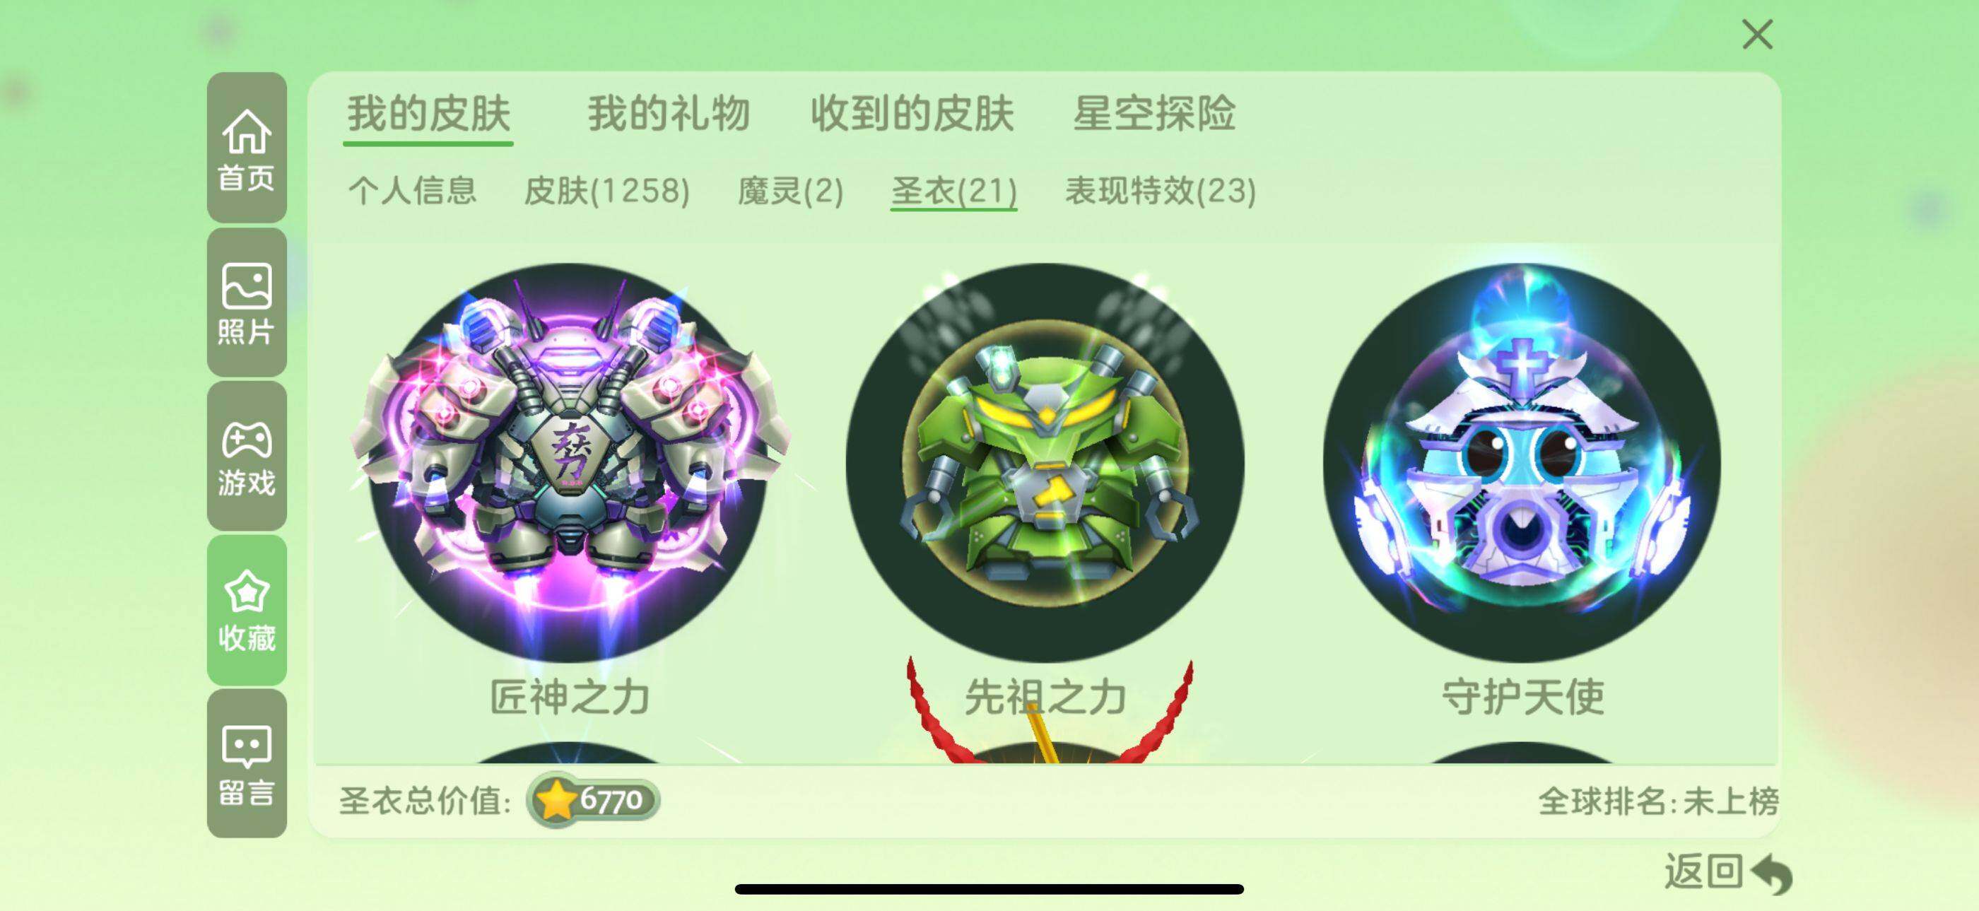This screenshot has height=911, width=1979.
Task: Close the panel with the X icon
Action: [x=1757, y=35]
